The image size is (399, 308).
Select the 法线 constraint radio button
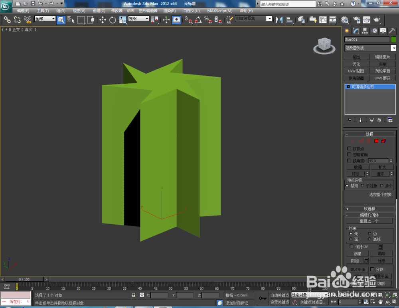point(369,239)
